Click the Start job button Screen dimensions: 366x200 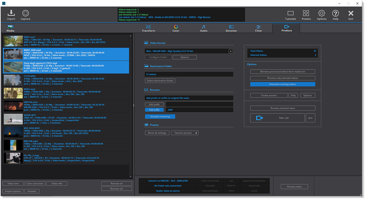pos(277,118)
